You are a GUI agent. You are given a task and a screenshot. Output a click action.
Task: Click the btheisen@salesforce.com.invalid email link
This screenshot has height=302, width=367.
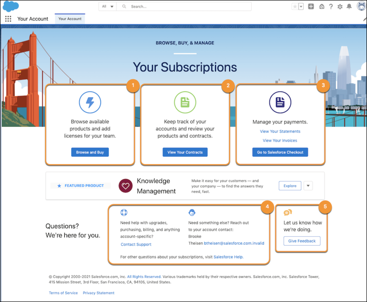(x=234, y=243)
